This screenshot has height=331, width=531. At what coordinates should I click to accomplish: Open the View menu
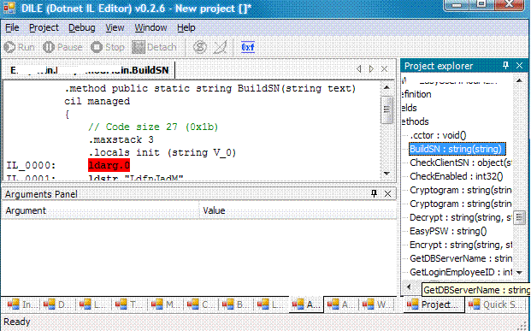115,27
